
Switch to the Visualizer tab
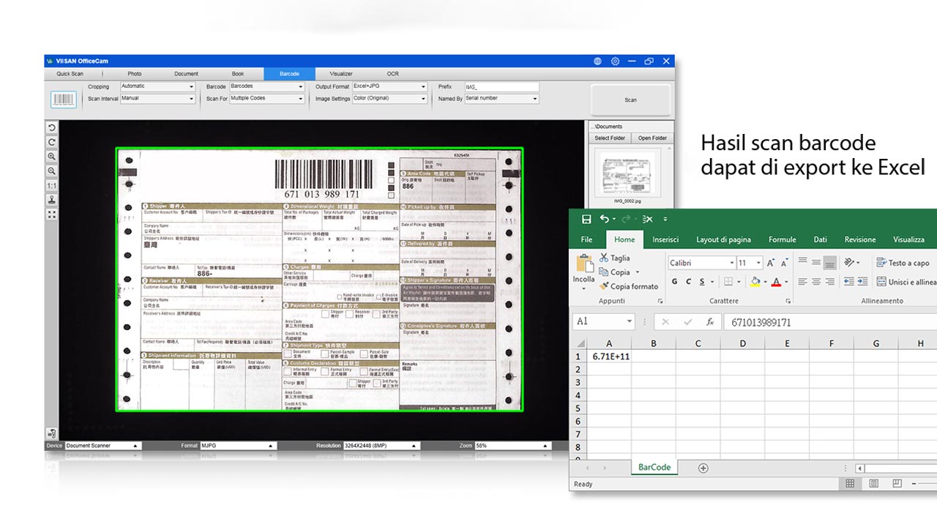pos(341,74)
